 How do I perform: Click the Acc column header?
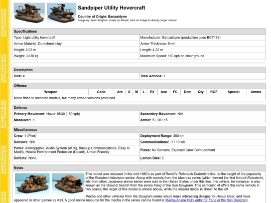click(x=164, y=92)
